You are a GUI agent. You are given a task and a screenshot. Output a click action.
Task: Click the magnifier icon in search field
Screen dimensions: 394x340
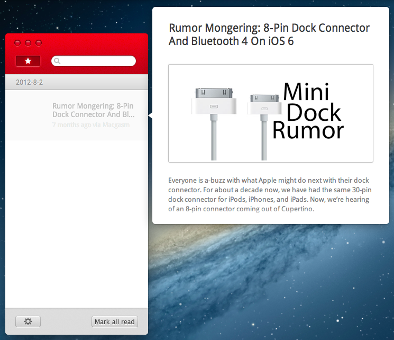click(x=57, y=61)
